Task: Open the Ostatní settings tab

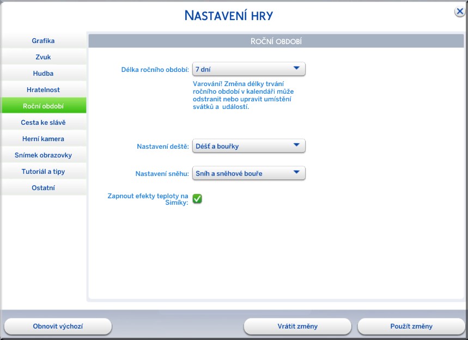Action: click(43, 188)
